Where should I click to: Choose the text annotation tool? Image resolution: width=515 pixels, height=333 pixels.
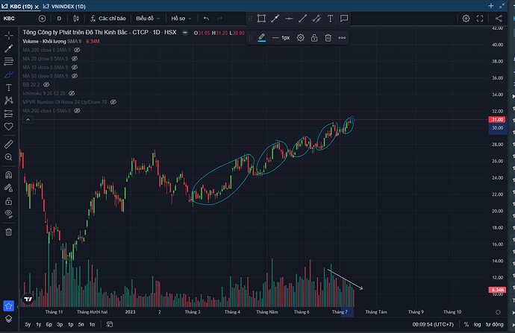(x=9, y=88)
